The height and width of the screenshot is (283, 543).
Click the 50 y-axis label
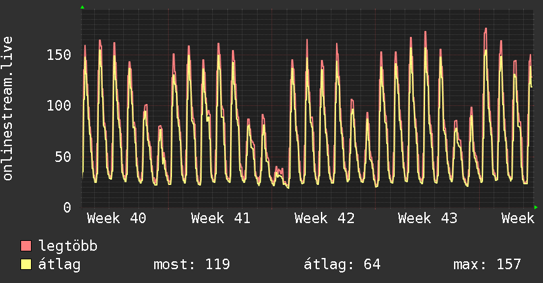tap(63, 157)
